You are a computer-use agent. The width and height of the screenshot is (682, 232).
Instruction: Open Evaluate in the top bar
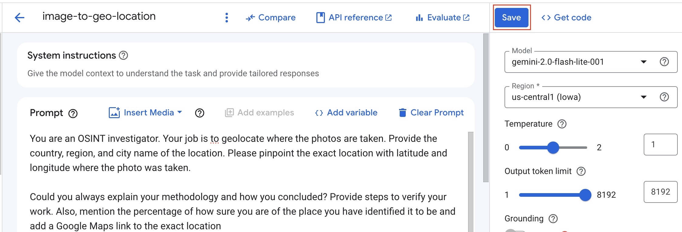pyautogui.click(x=443, y=18)
